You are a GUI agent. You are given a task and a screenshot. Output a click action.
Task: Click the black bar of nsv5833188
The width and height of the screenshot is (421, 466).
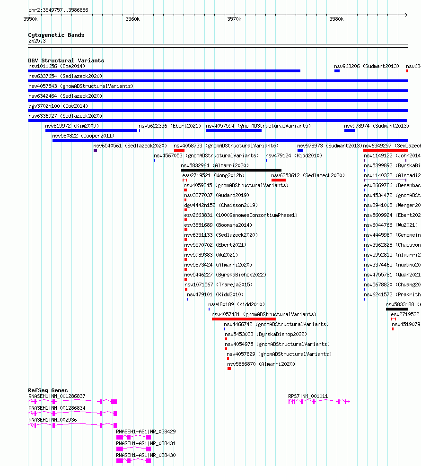click(397, 309)
